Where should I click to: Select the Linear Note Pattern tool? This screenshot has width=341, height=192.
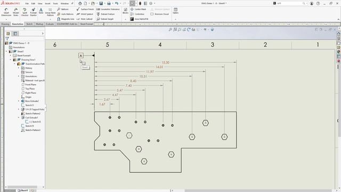click(x=50, y=12)
